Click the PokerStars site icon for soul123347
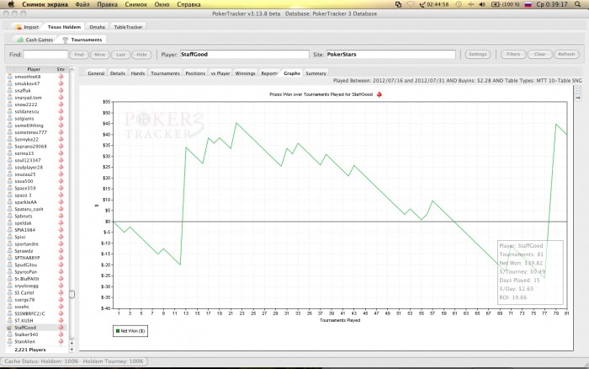The image size is (589, 369). (x=61, y=160)
